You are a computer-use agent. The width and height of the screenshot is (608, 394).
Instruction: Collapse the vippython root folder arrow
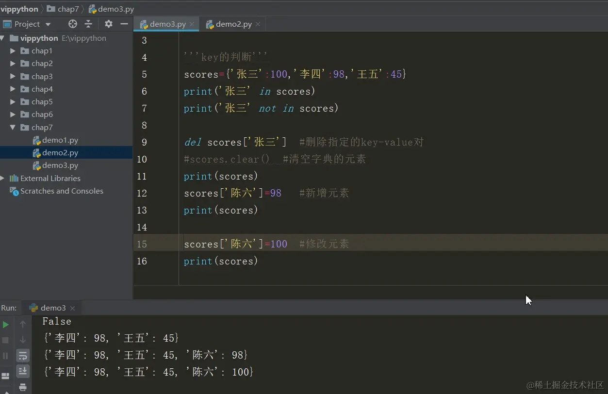pos(3,38)
